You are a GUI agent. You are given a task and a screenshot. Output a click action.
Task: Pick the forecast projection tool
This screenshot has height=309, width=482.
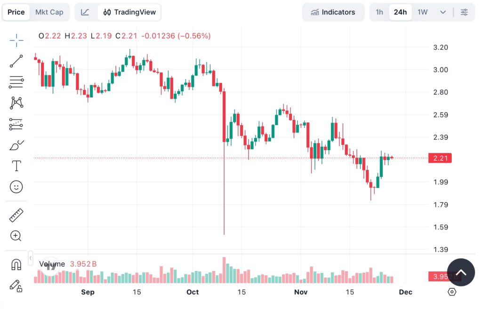(16, 124)
